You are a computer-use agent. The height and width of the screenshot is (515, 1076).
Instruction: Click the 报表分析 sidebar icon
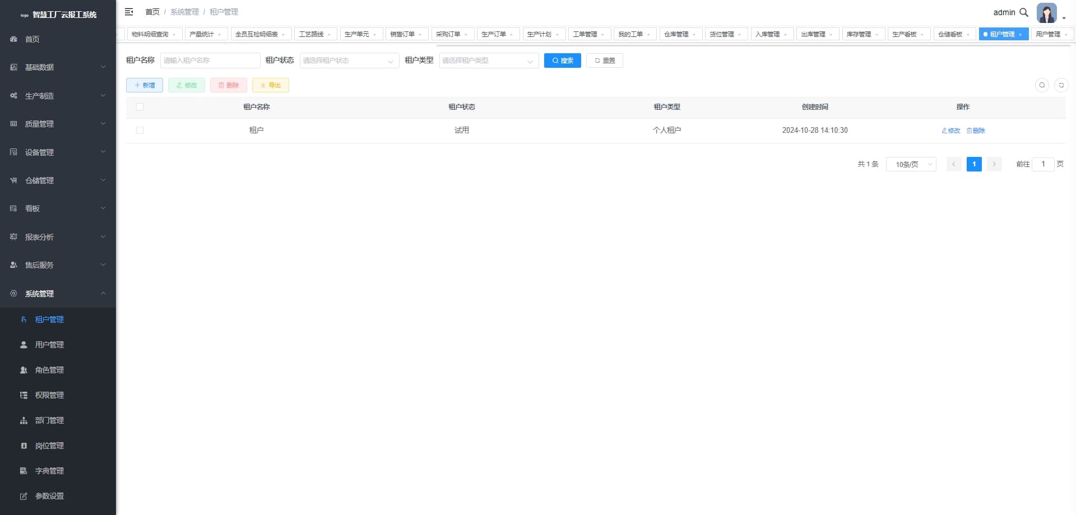(13, 237)
